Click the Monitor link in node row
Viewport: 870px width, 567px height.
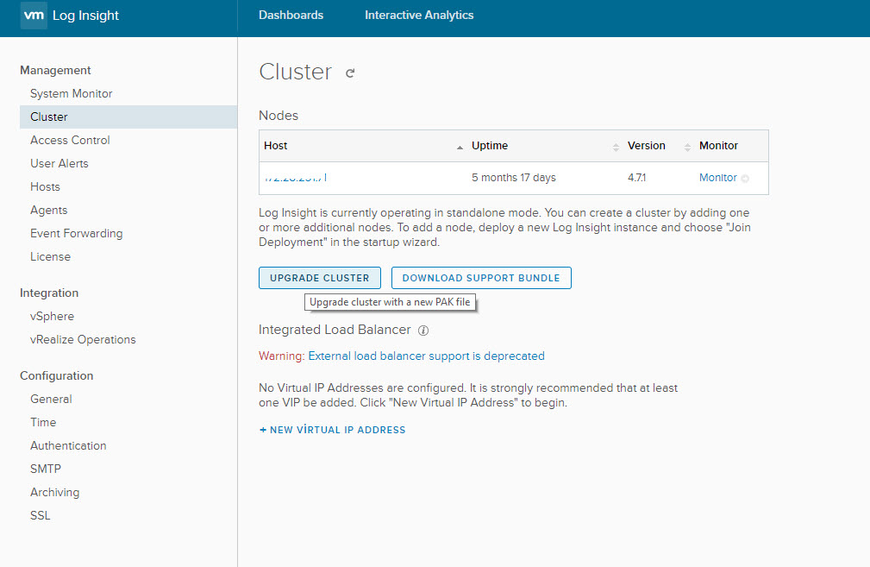point(717,178)
